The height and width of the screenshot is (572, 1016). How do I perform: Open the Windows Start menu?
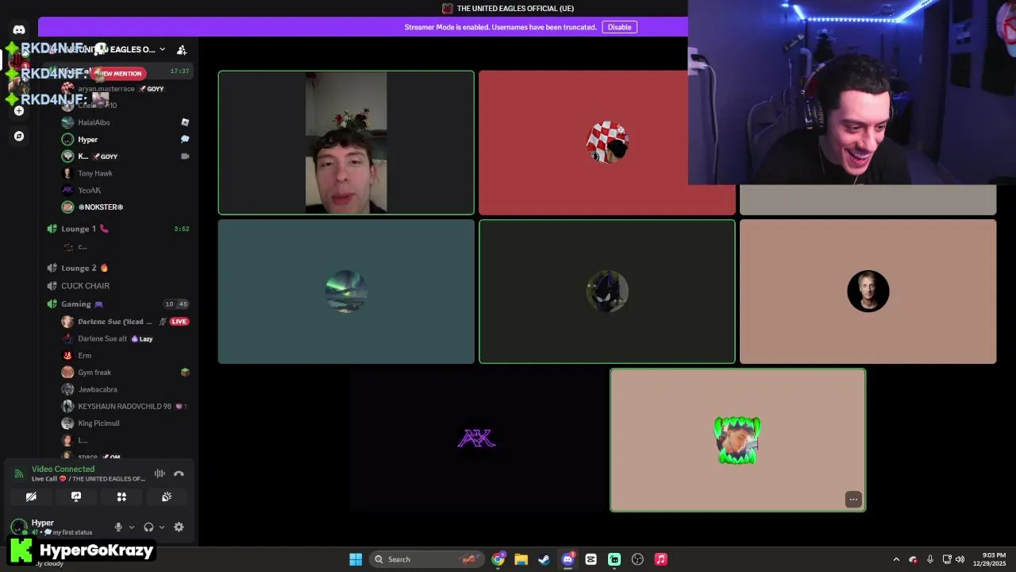pos(356,559)
